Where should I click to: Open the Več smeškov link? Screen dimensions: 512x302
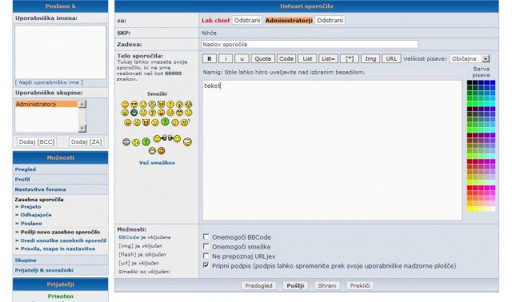coord(157,163)
